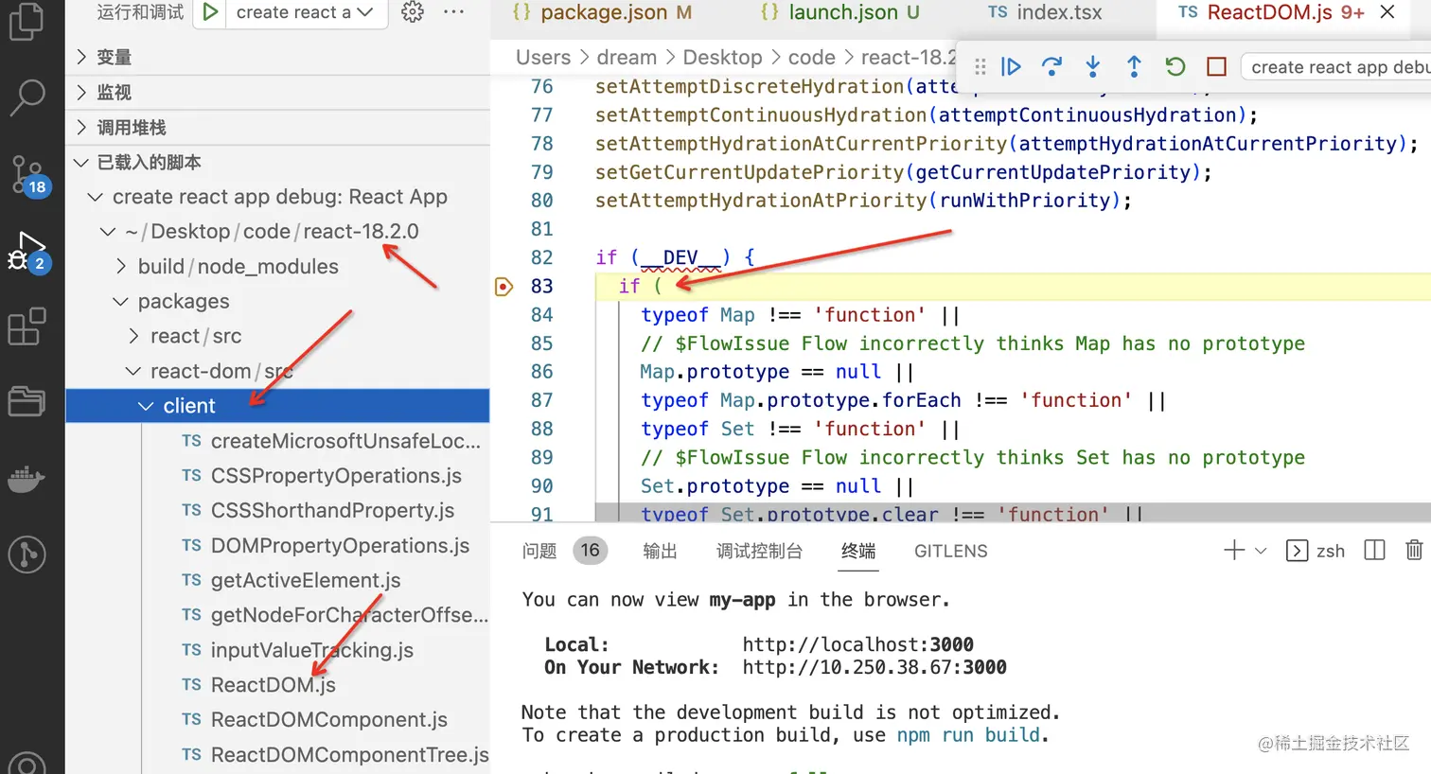Open the Explorer view in activity bar

coord(26,21)
